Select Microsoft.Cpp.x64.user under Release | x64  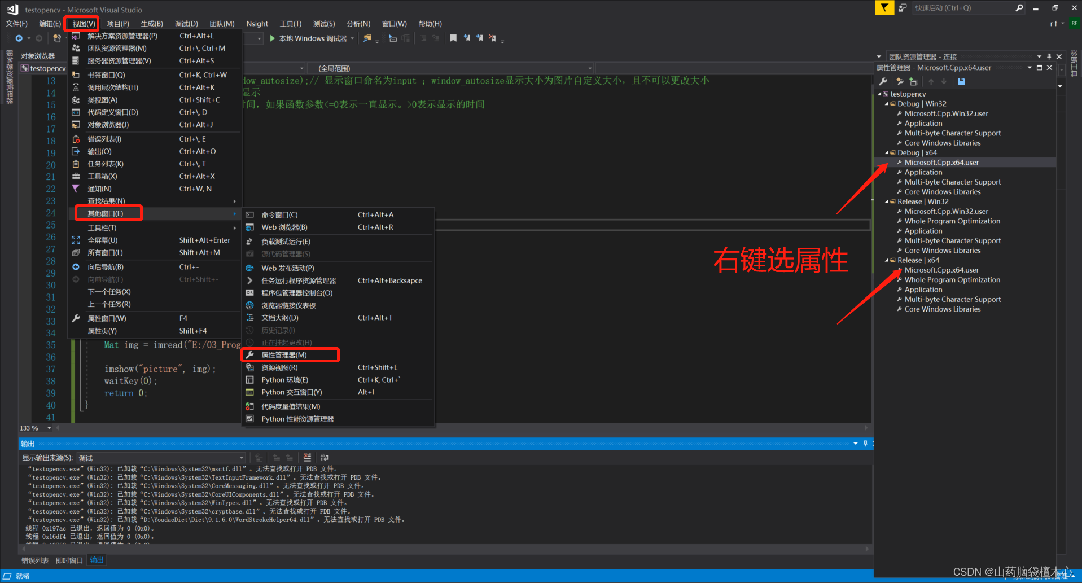[941, 270]
